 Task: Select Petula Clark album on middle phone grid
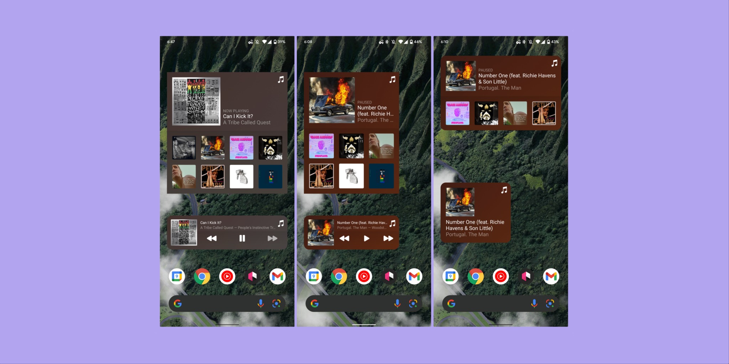(321, 176)
